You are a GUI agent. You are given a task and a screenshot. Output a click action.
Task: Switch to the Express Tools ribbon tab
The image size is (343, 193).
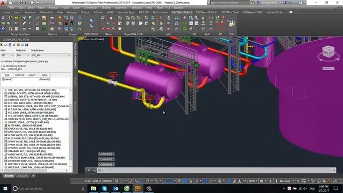pos(274,12)
